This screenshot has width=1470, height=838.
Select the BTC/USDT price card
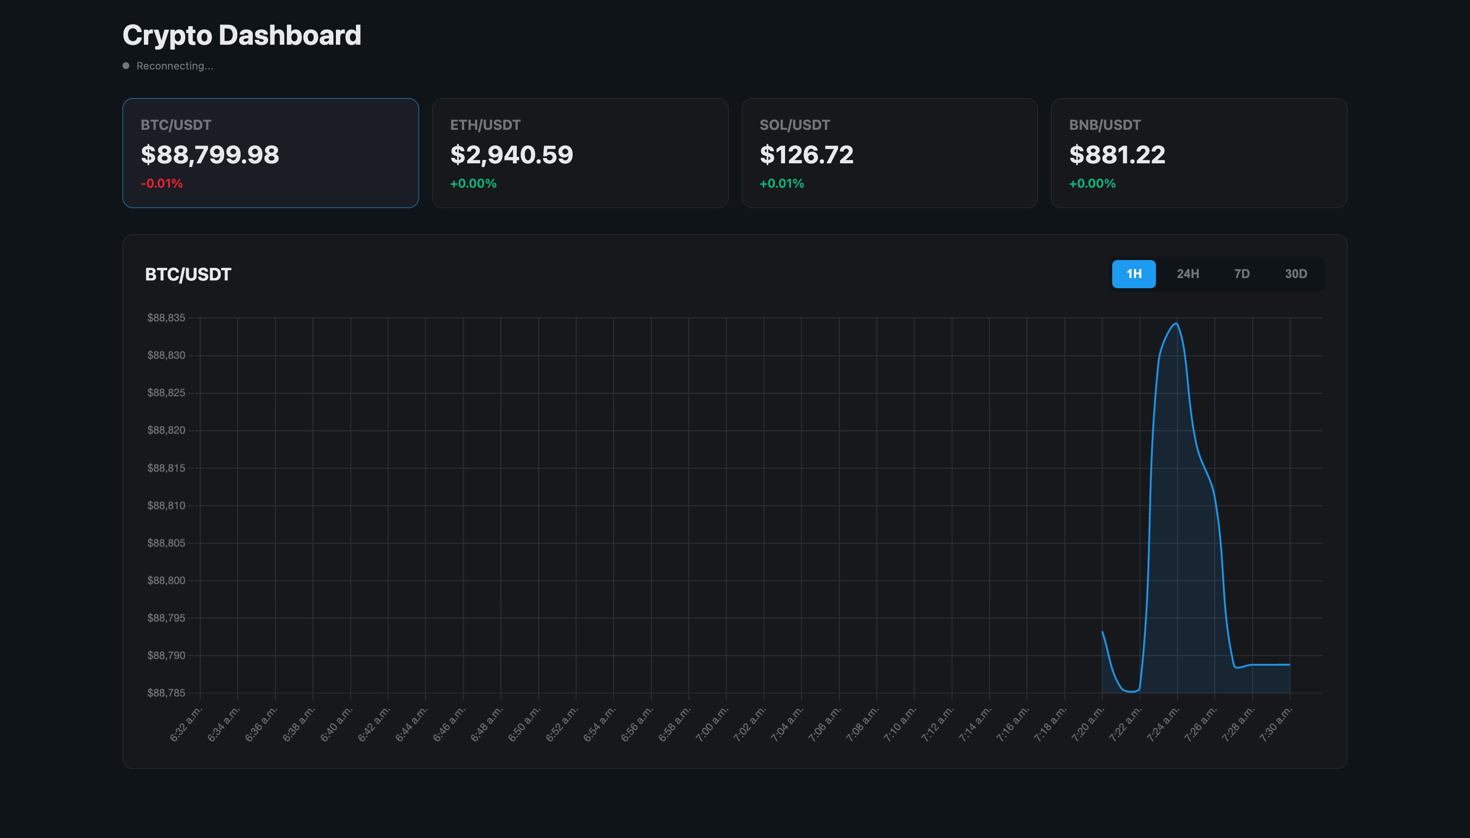click(x=270, y=153)
